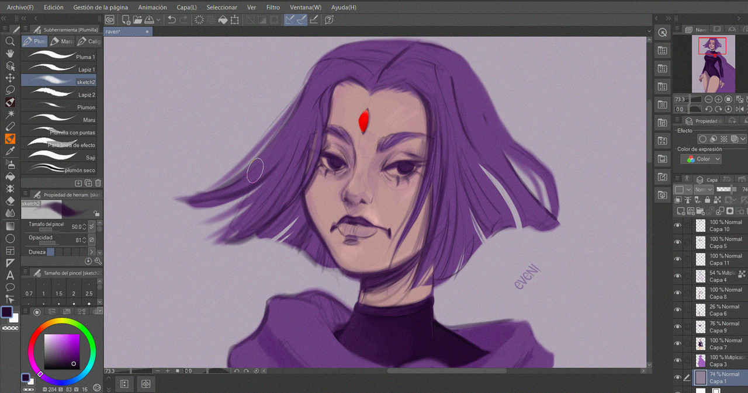
Task: Select the Ruler tool
Action: click(x=10, y=263)
